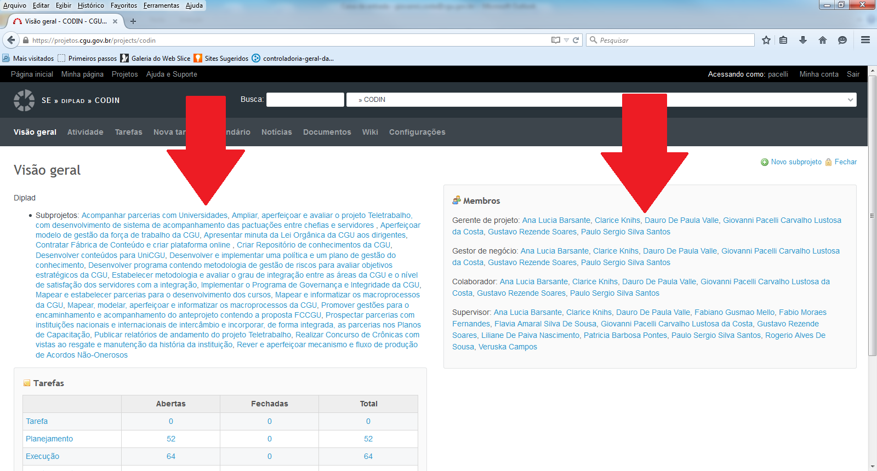877x471 pixels.
Task: Click the reload page icon
Action: click(x=576, y=40)
